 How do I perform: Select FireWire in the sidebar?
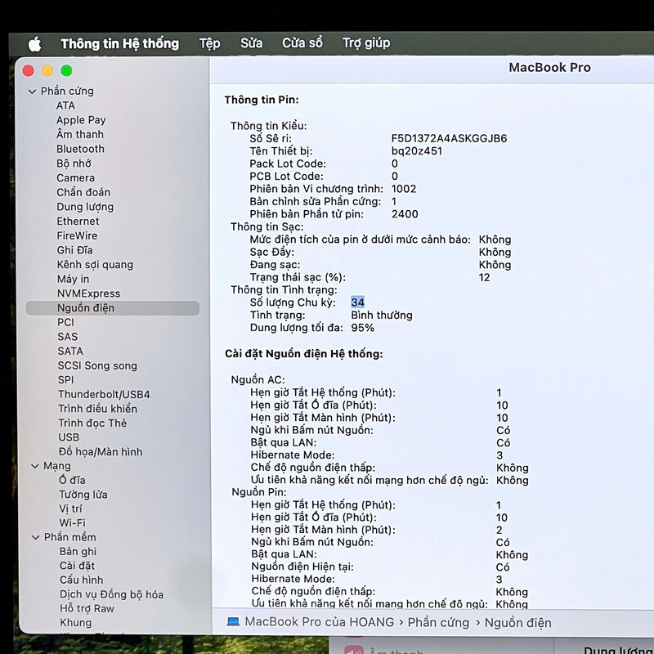coord(77,235)
